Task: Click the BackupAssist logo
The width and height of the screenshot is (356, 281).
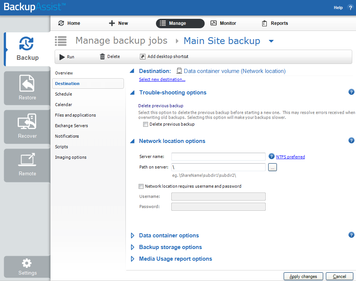Action: click(x=35, y=7)
